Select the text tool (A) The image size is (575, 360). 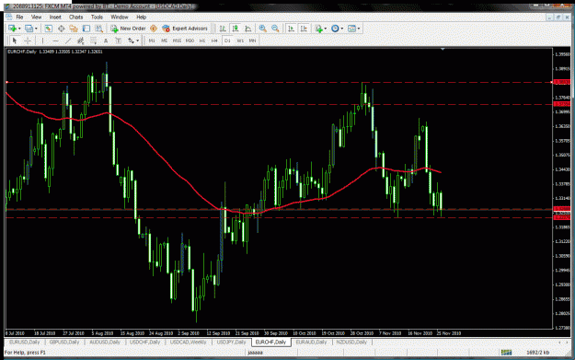pyautogui.click(x=106, y=41)
